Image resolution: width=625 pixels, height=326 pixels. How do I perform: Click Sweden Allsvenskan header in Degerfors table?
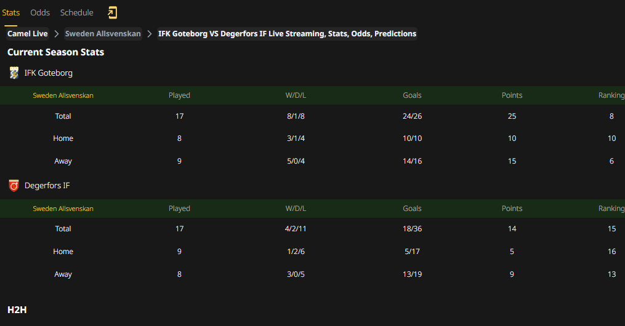[63, 209]
